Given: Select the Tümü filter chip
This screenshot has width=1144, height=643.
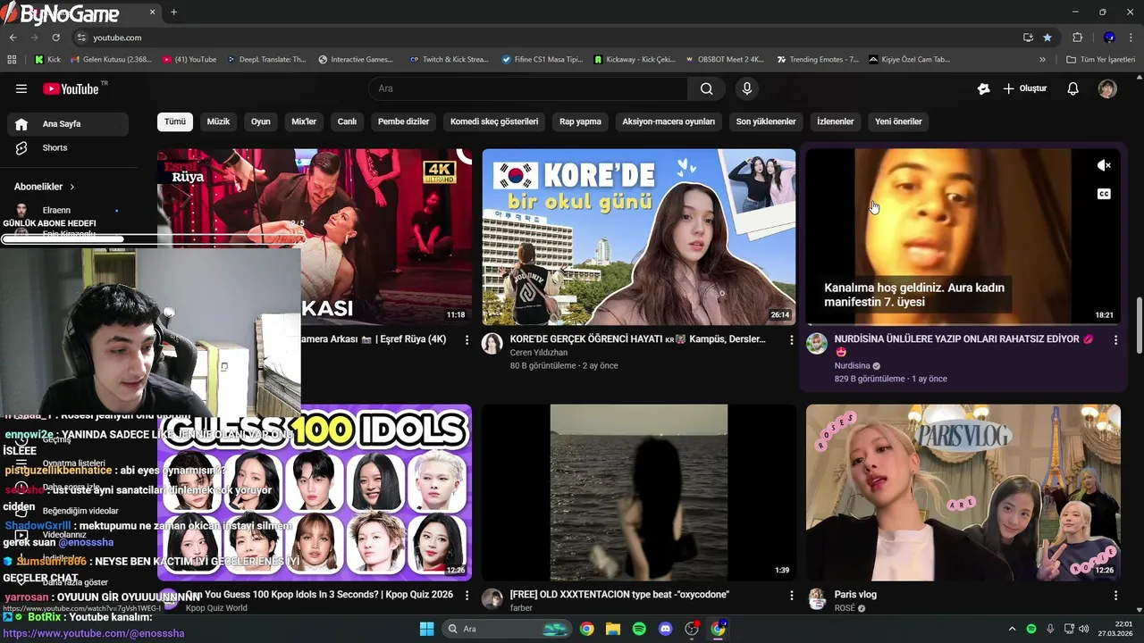Looking at the screenshot, I should (x=175, y=121).
